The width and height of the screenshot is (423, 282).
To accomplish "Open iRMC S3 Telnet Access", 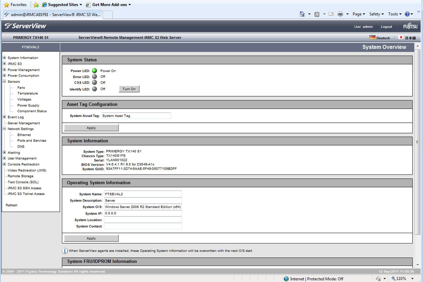I will point(26,194).
